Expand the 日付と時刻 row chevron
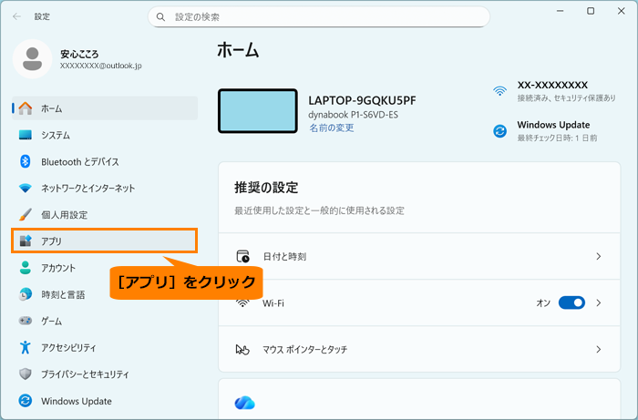This screenshot has height=420, width=638. point(599,257)
